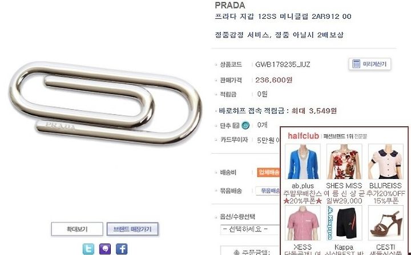This screenshot has height=255, width=411.
Task: Share the product on Facebook
Action: pos(122,249)
